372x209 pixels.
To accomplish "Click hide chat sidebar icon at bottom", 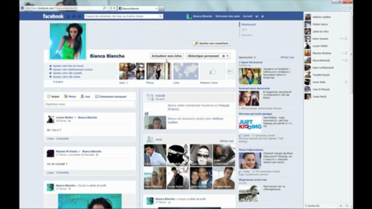I will (x=347, y=206).
